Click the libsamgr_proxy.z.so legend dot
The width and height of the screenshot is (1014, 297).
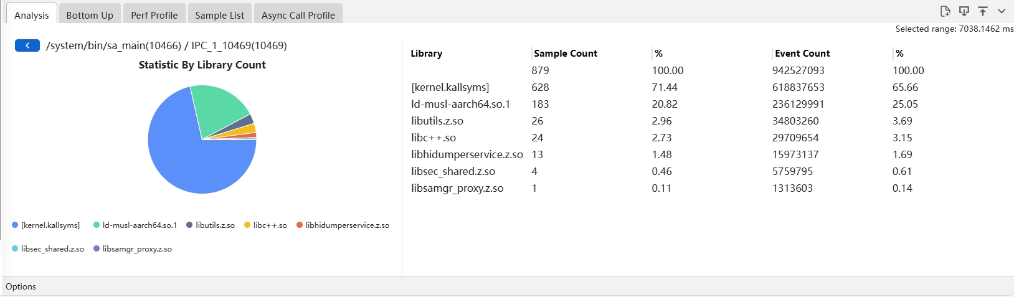[97, 249]
